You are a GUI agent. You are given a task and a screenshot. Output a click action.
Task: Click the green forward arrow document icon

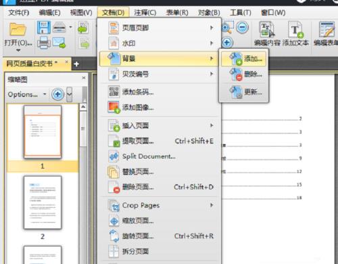point(84,43)
